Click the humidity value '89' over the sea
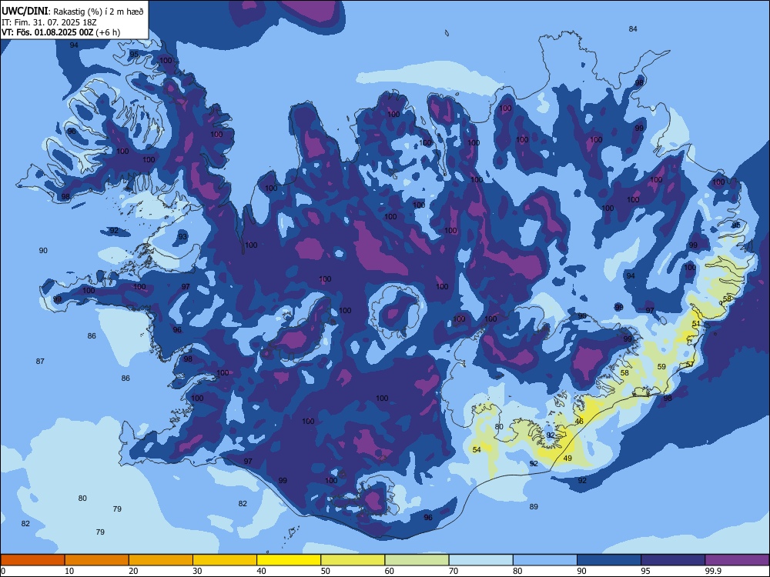The width and height of the screenshot is (770, 577). coord(534,507)
